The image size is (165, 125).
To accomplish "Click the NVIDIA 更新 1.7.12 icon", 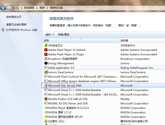I will (46, 112).
